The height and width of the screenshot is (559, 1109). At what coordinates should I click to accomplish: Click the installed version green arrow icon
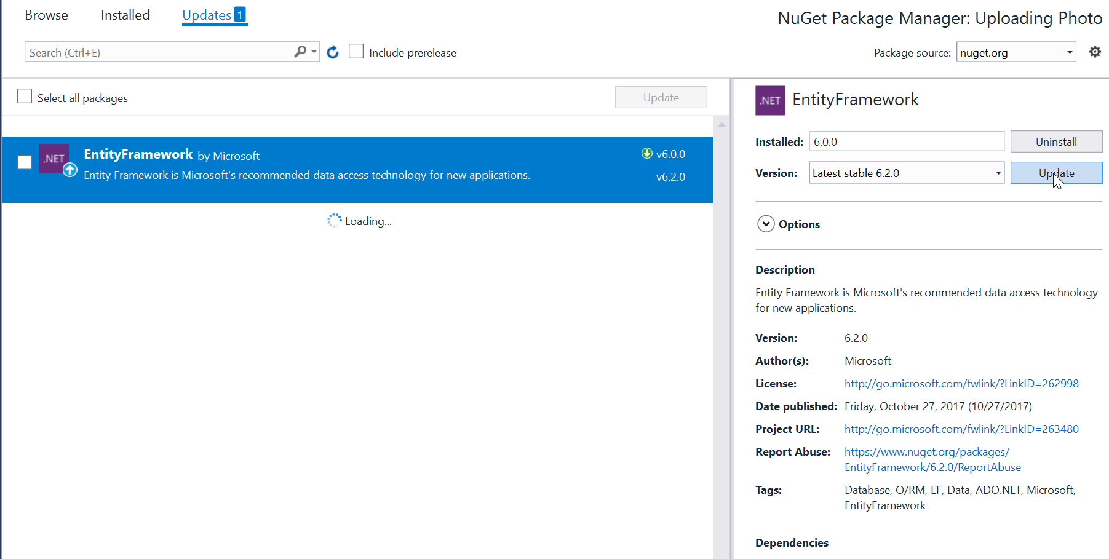point(646,154)
